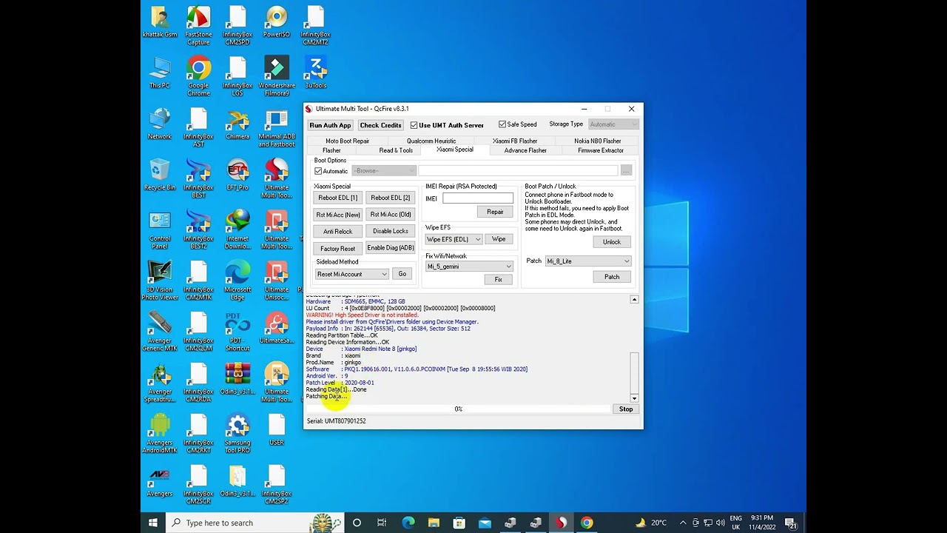Open 3D Vision Photo Viewer shortcut

click(160, 281)
